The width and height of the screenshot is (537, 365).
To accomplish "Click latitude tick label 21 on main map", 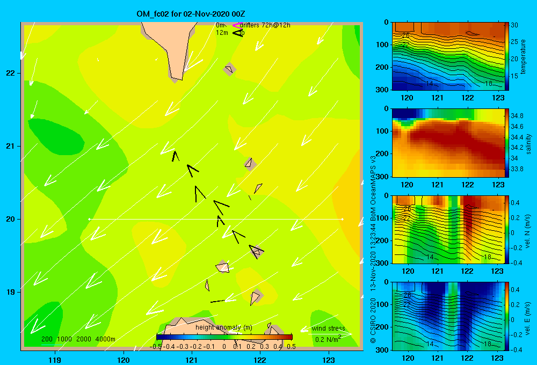I will (11, 146).
